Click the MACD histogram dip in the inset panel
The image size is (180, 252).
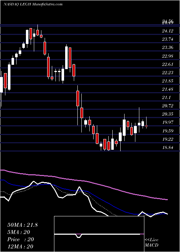tap(78, 236)
